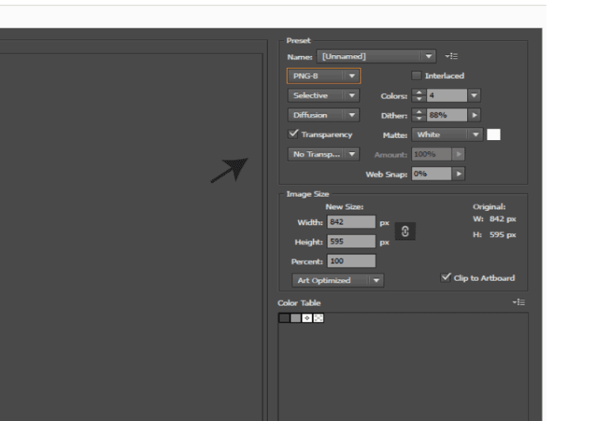Click the 'New Size:' label
The image size is (596, 421).
coord(344,207)
